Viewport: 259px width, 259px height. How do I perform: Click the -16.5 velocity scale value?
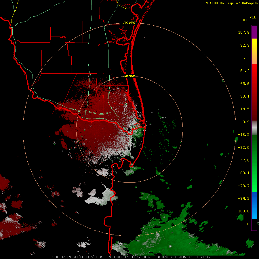coord(244,135)
